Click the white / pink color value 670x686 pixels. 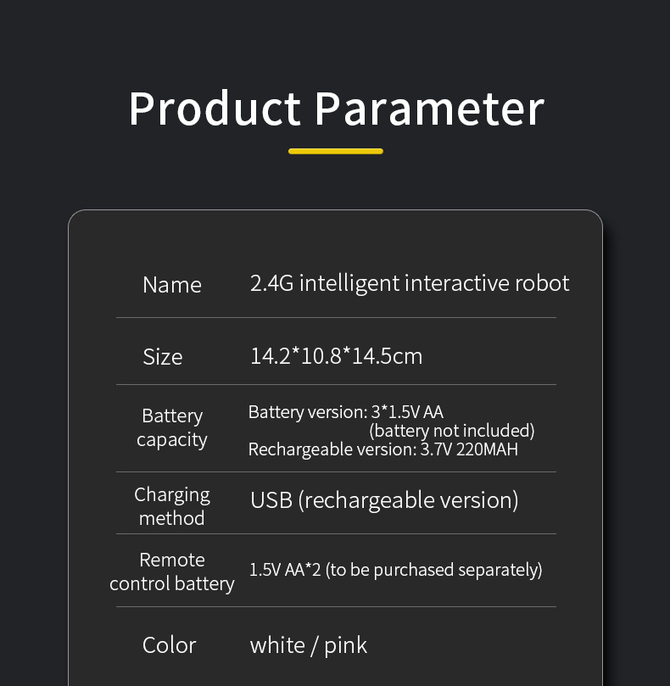click(x=309, y=645)
